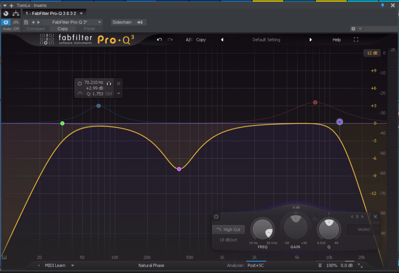The width and height of the screenshot is (399, 273).
Task: Toggle the 70.210 Hz band power button
Action: point(80,83)
